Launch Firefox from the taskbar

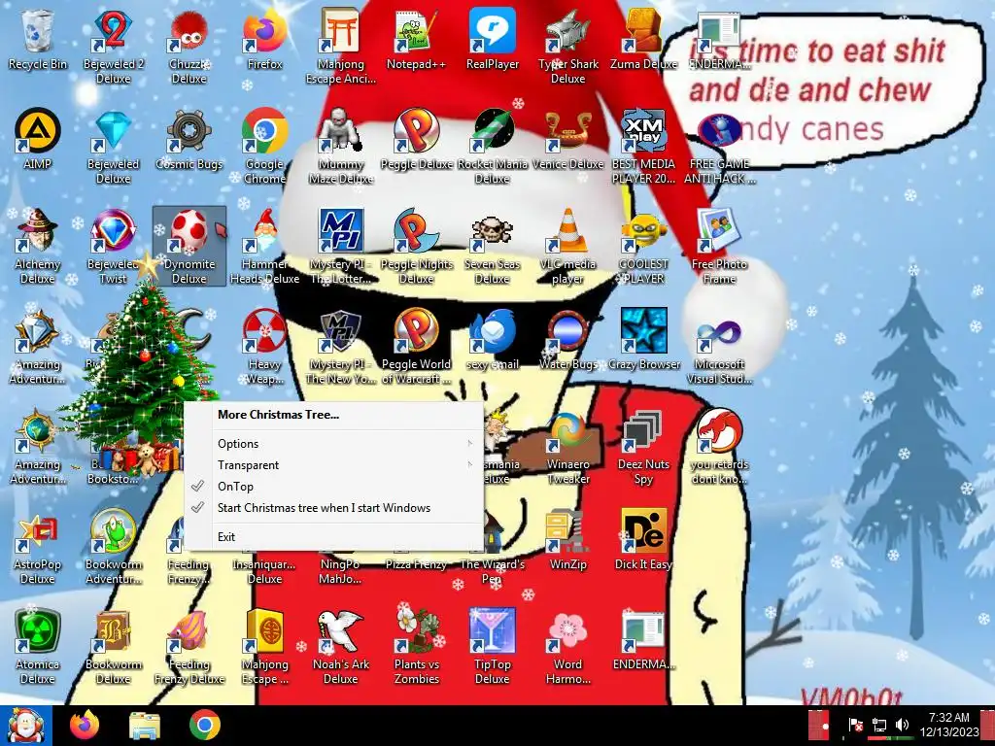tap(85, 726)
